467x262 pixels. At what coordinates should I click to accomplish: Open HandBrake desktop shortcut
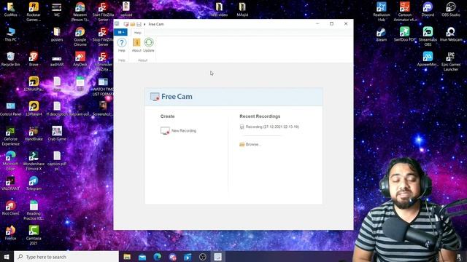(34, 133)
